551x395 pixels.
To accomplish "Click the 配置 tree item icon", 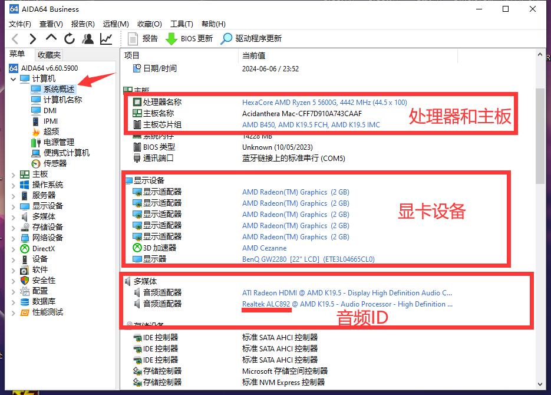I will point(25,291).
